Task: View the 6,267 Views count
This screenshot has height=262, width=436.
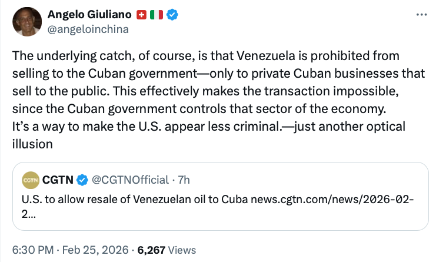Action: 166,250
